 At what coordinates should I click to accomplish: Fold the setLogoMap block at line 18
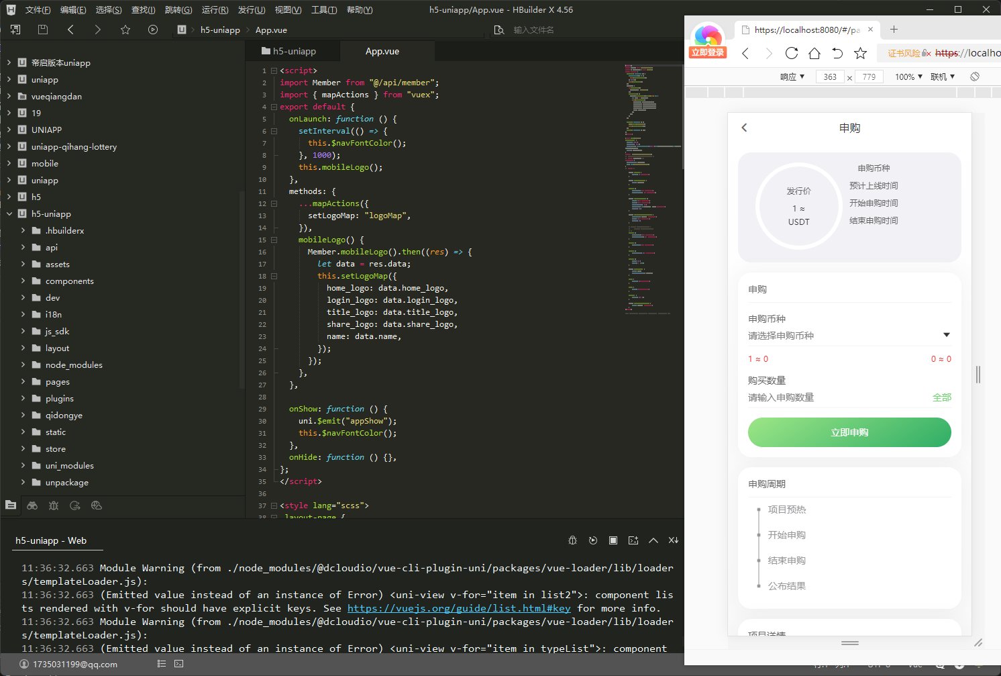pos(274,276)
